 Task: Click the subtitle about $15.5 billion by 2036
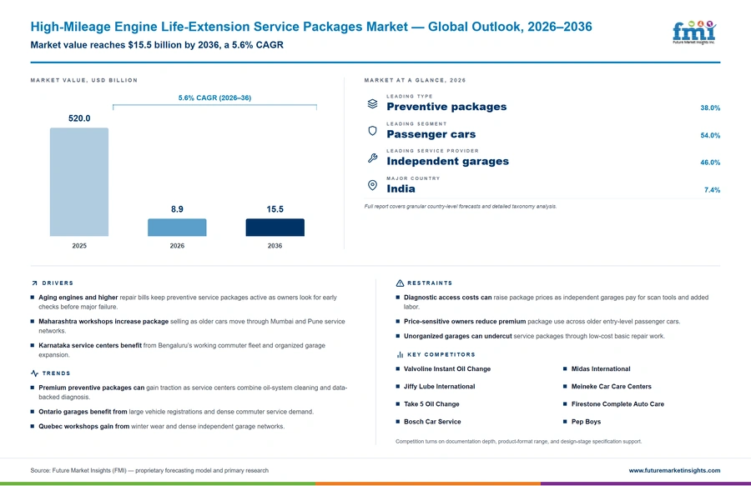[157, 45]
